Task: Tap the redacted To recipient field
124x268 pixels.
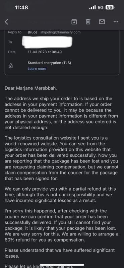Action: (47, 42)
